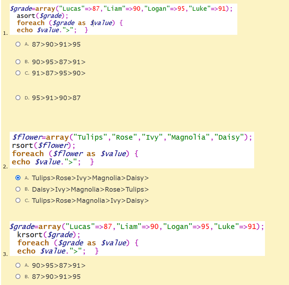Click the question 3 $grade=array line

[137, 226]
